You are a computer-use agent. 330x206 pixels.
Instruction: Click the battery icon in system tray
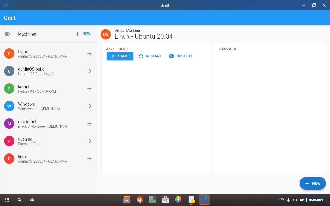(x=302, y=200)
